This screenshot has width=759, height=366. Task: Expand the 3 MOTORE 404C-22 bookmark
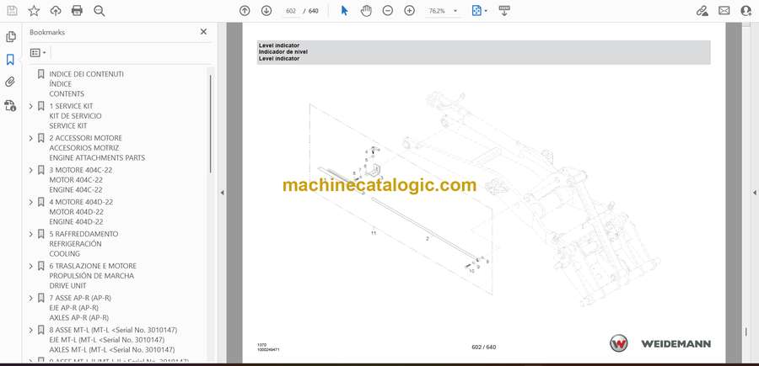coord(31,170)
